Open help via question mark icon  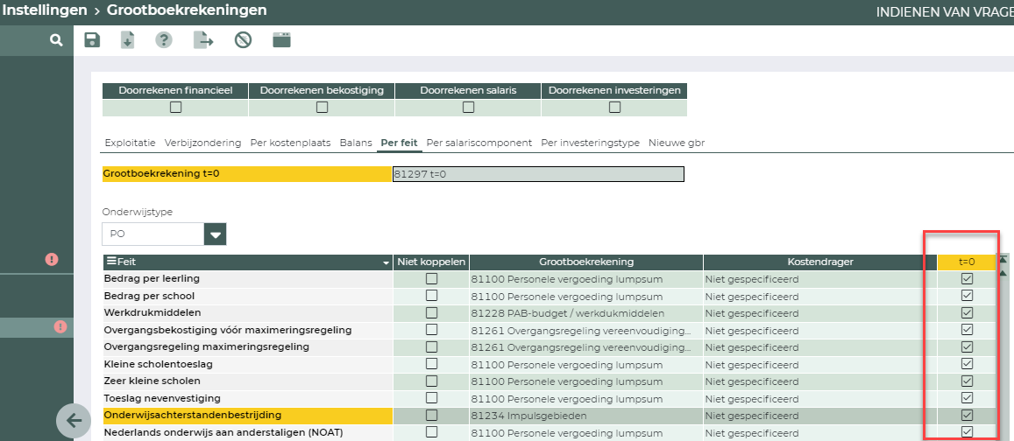point(164,40)
